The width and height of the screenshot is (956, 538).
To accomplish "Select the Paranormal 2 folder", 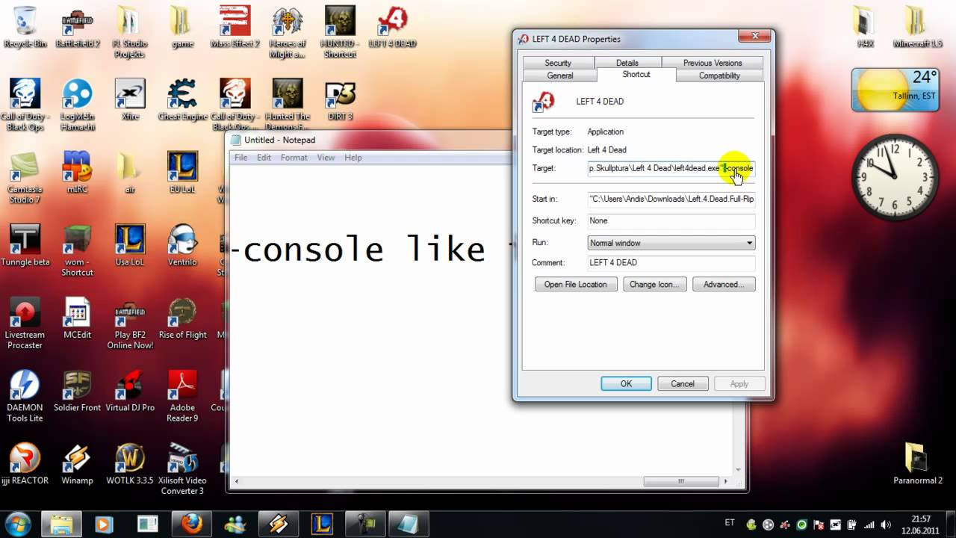I will pos(916,464).
